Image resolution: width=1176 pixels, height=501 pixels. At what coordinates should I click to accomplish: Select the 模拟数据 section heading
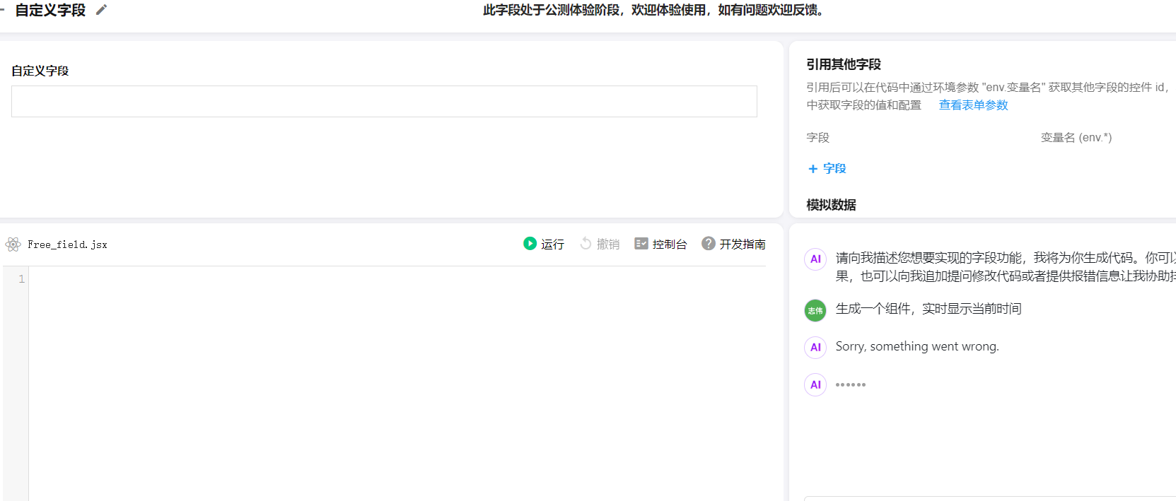tap(831, 205)
